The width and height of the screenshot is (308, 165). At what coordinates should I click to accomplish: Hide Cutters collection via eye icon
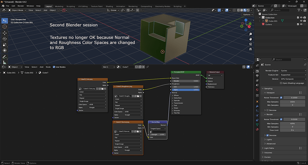301,24
